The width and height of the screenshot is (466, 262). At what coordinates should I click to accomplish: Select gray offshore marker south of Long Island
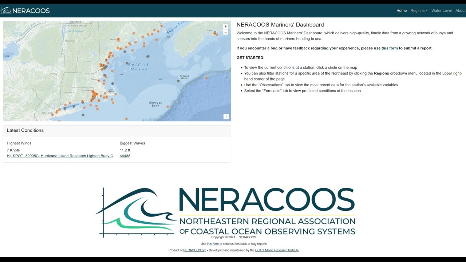tap(83, 115)
